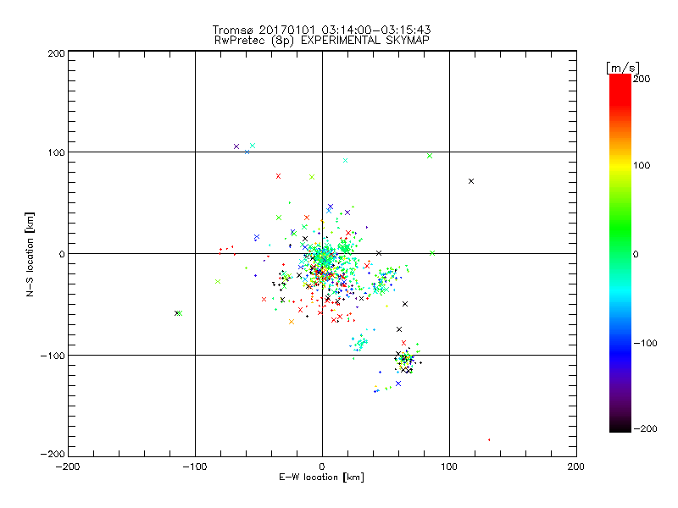
Task: Select the green X marker on right zero line
Action: (432, 252)
